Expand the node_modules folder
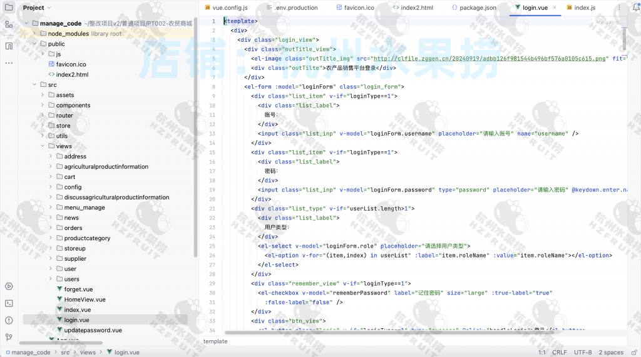 coord(35,34)
